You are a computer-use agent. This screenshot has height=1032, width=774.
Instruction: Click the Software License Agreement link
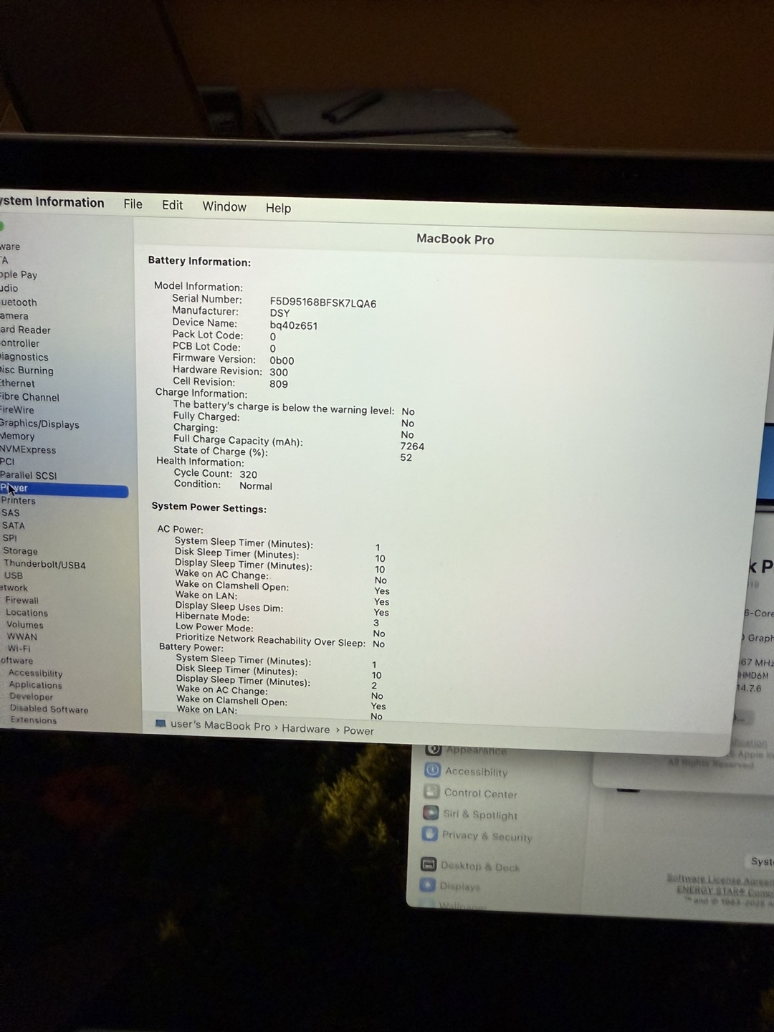pos(720,879)
